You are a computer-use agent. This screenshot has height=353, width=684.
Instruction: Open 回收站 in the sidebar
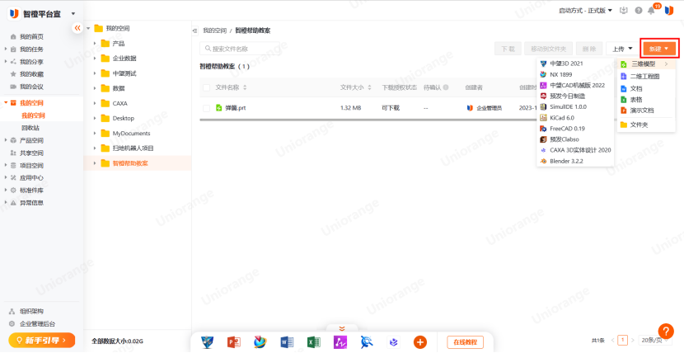(30, 129)
